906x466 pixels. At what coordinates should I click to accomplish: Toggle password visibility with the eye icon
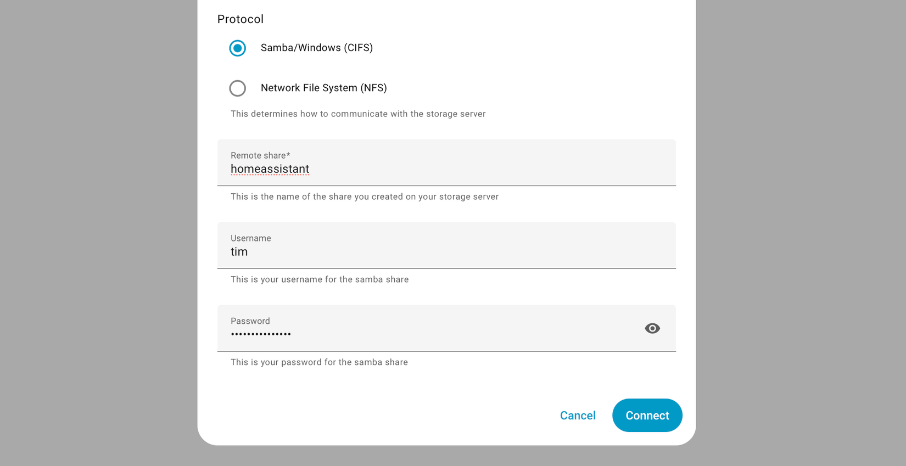click(x=652, y=328)
